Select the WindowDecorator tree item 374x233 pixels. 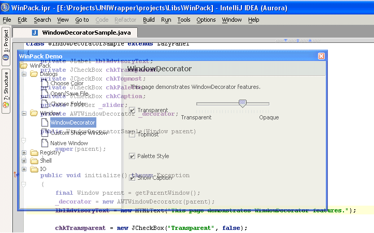[73, 122]
